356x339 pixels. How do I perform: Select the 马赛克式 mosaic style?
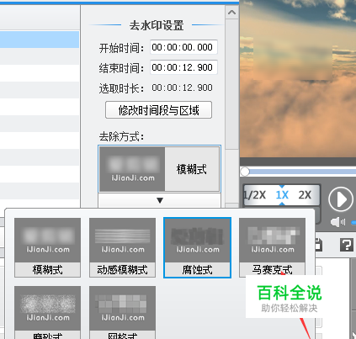pos(272,247)
